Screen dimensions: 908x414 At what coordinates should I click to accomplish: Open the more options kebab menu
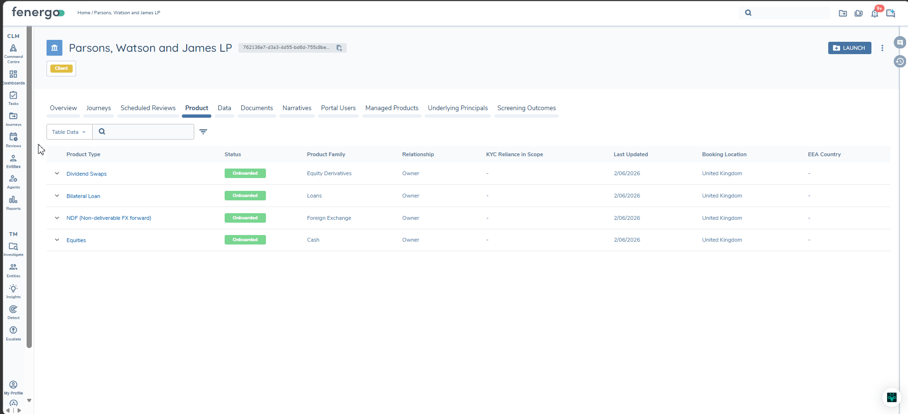882,48
